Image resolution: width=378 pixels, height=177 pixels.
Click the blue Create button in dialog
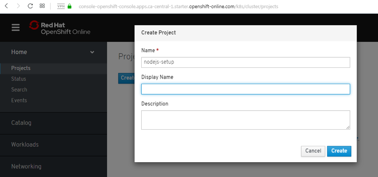coord(339,151)
